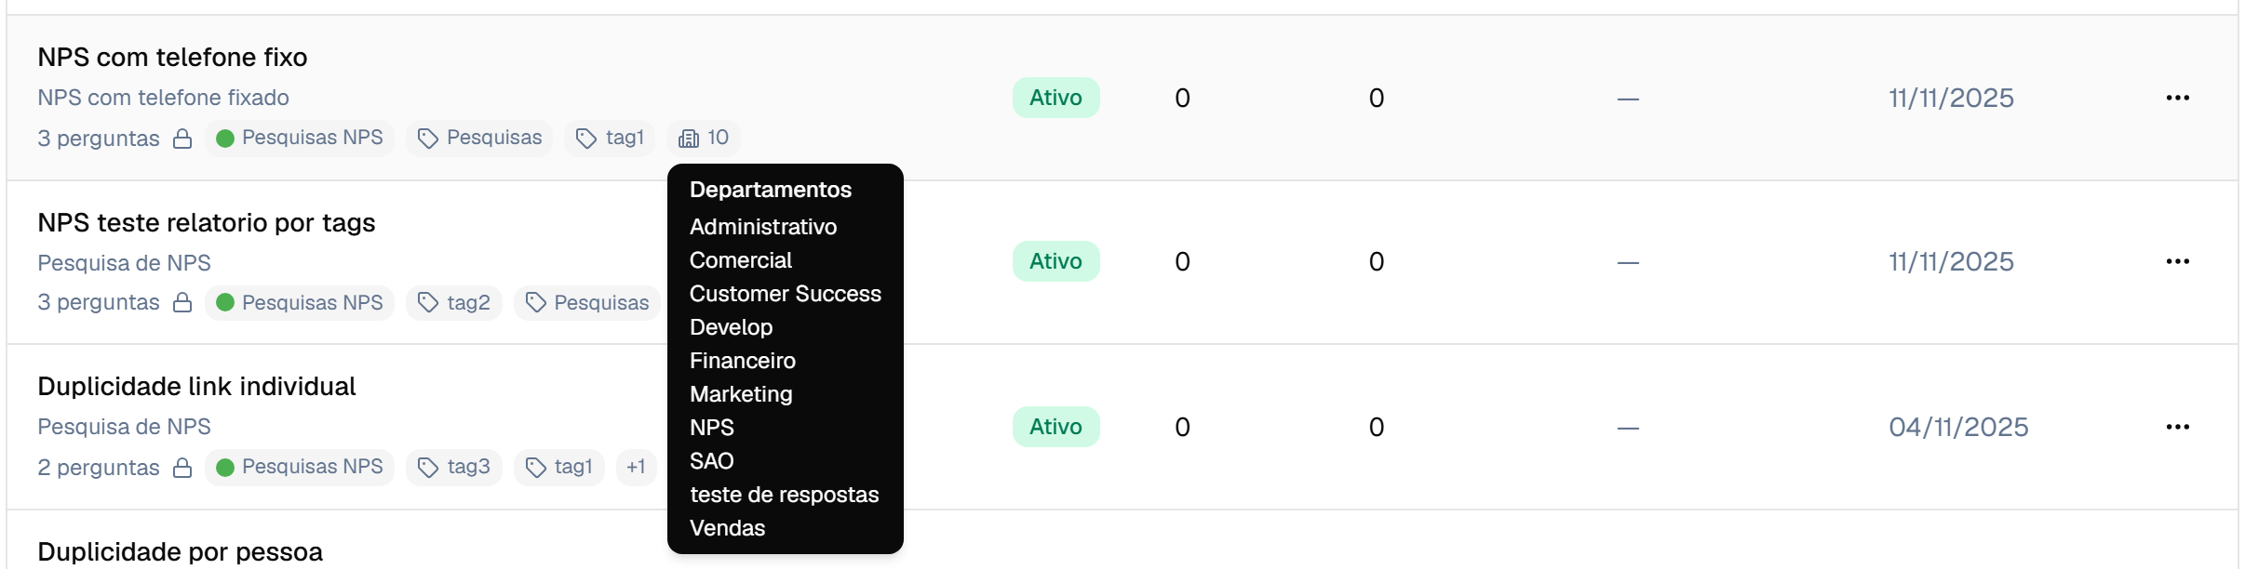Open the more options menu for NPS com telefone fixo
2245x569 pixels.
tap(2177, 98)
